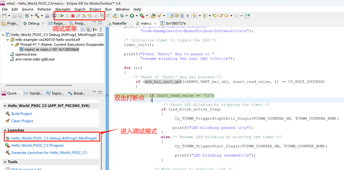Open the Debug icon dropdown arrow

(127, 16)
